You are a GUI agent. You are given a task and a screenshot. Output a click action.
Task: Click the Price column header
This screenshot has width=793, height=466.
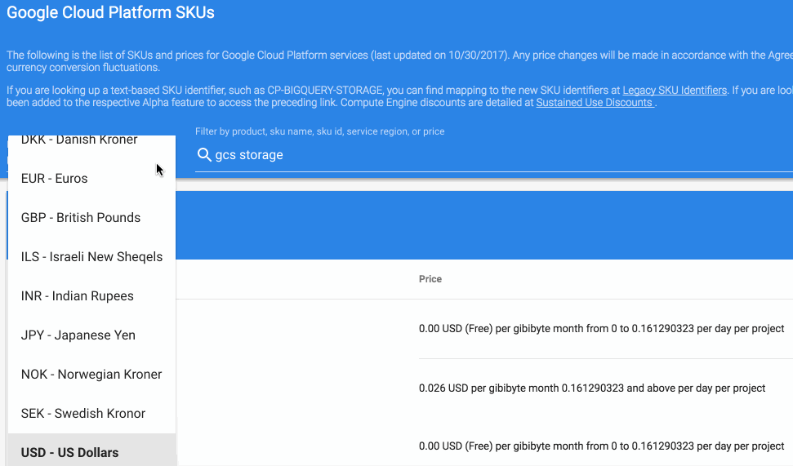coord(430,279)
